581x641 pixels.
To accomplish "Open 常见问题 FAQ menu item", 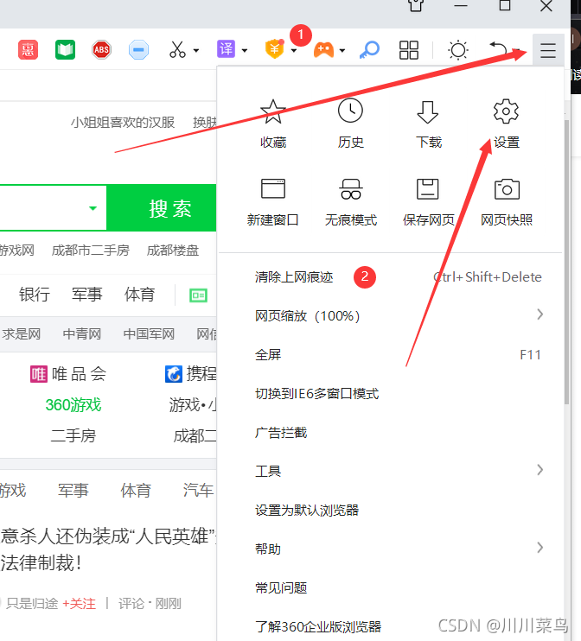I will coord(390,587).
